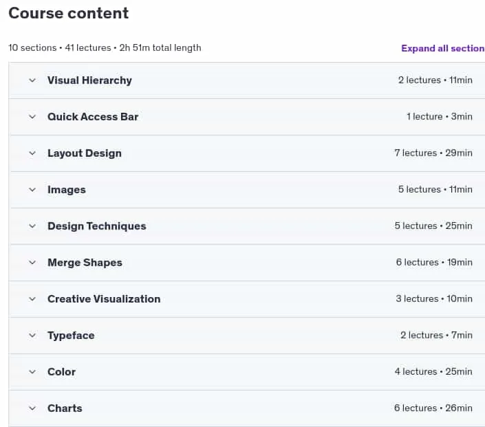Expand the Charts section chevron

pos(32,408)
